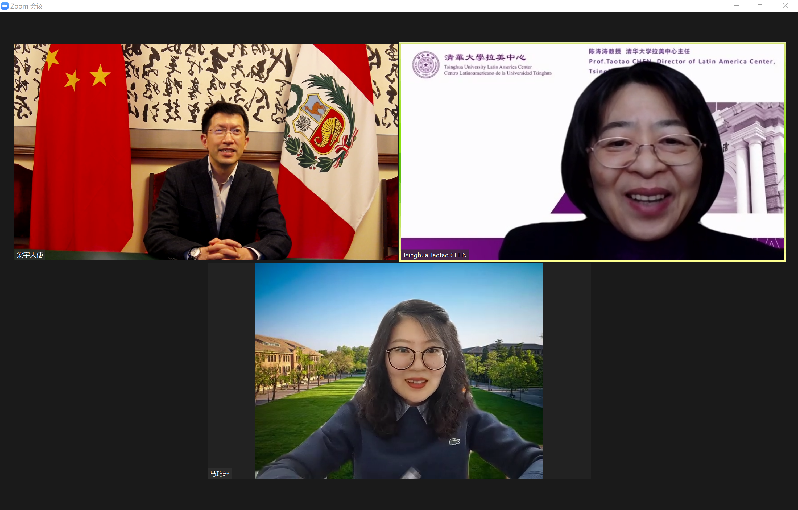798x510 pixels.
Task: Minimize the Zoom meeting window
Action: point(736,6)
